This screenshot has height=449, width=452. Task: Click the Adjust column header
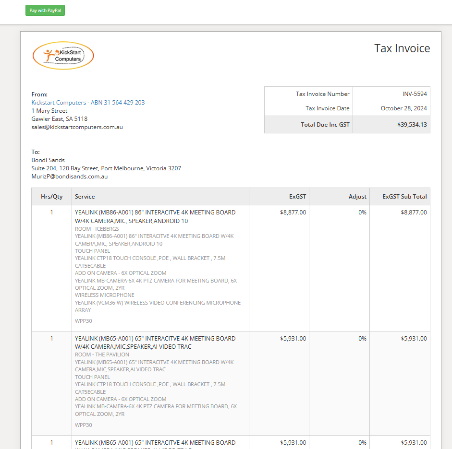357,196
